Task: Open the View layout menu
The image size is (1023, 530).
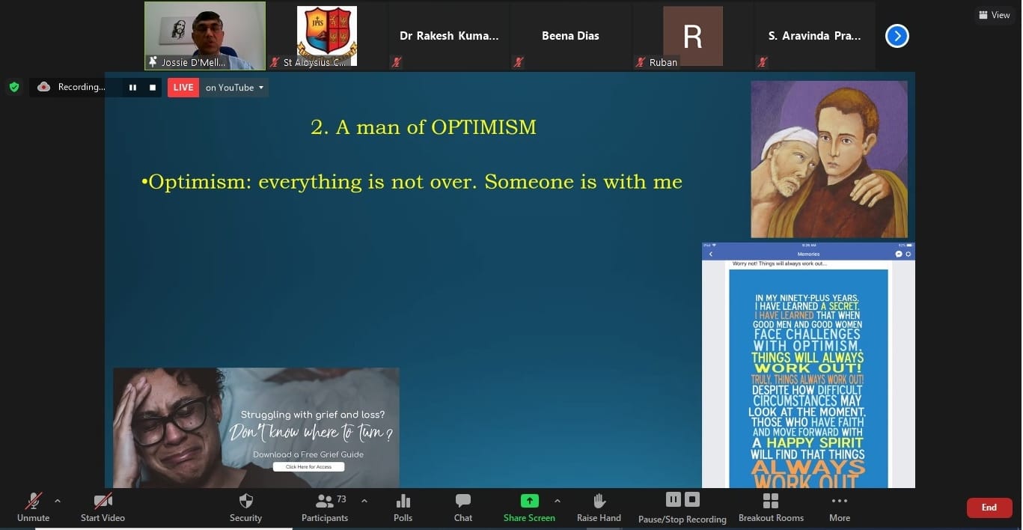Action: pyautogui.click(x=994, y=15)
